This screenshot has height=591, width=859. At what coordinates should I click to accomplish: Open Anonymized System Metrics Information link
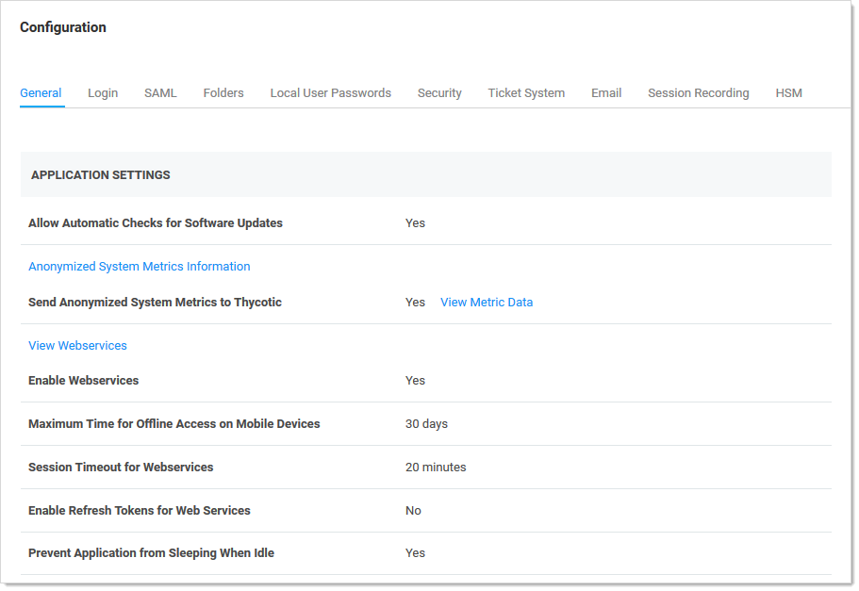[x=139, y=266]
